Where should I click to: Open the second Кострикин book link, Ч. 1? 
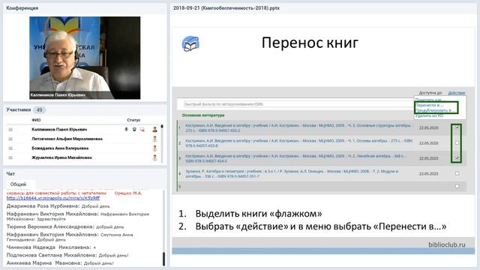pos(298,143)
